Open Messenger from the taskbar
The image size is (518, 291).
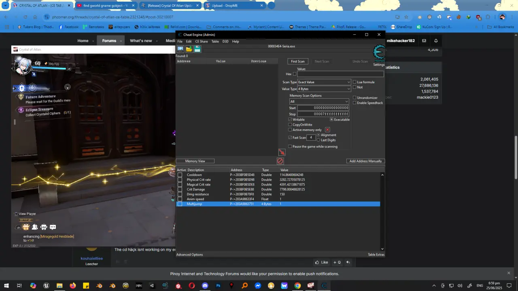[x=258, y=286]
